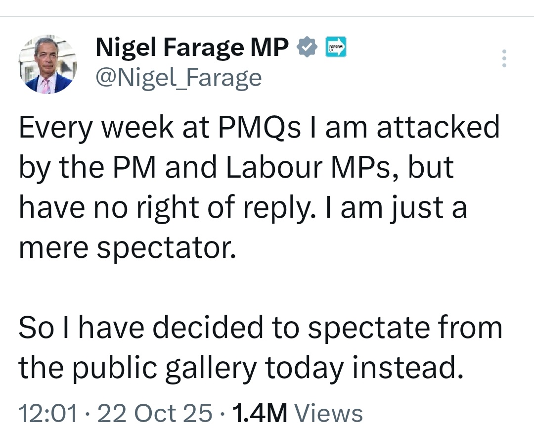Click the "1.4M" view count number
Viewport: 534px width, 431px height.
point(260,413)
